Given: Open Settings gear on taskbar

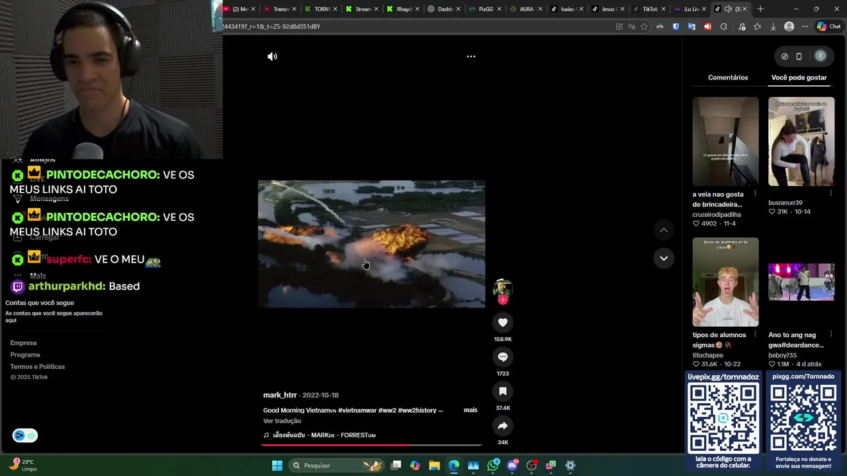Looking at the screenshot, I should click(570, 465).
